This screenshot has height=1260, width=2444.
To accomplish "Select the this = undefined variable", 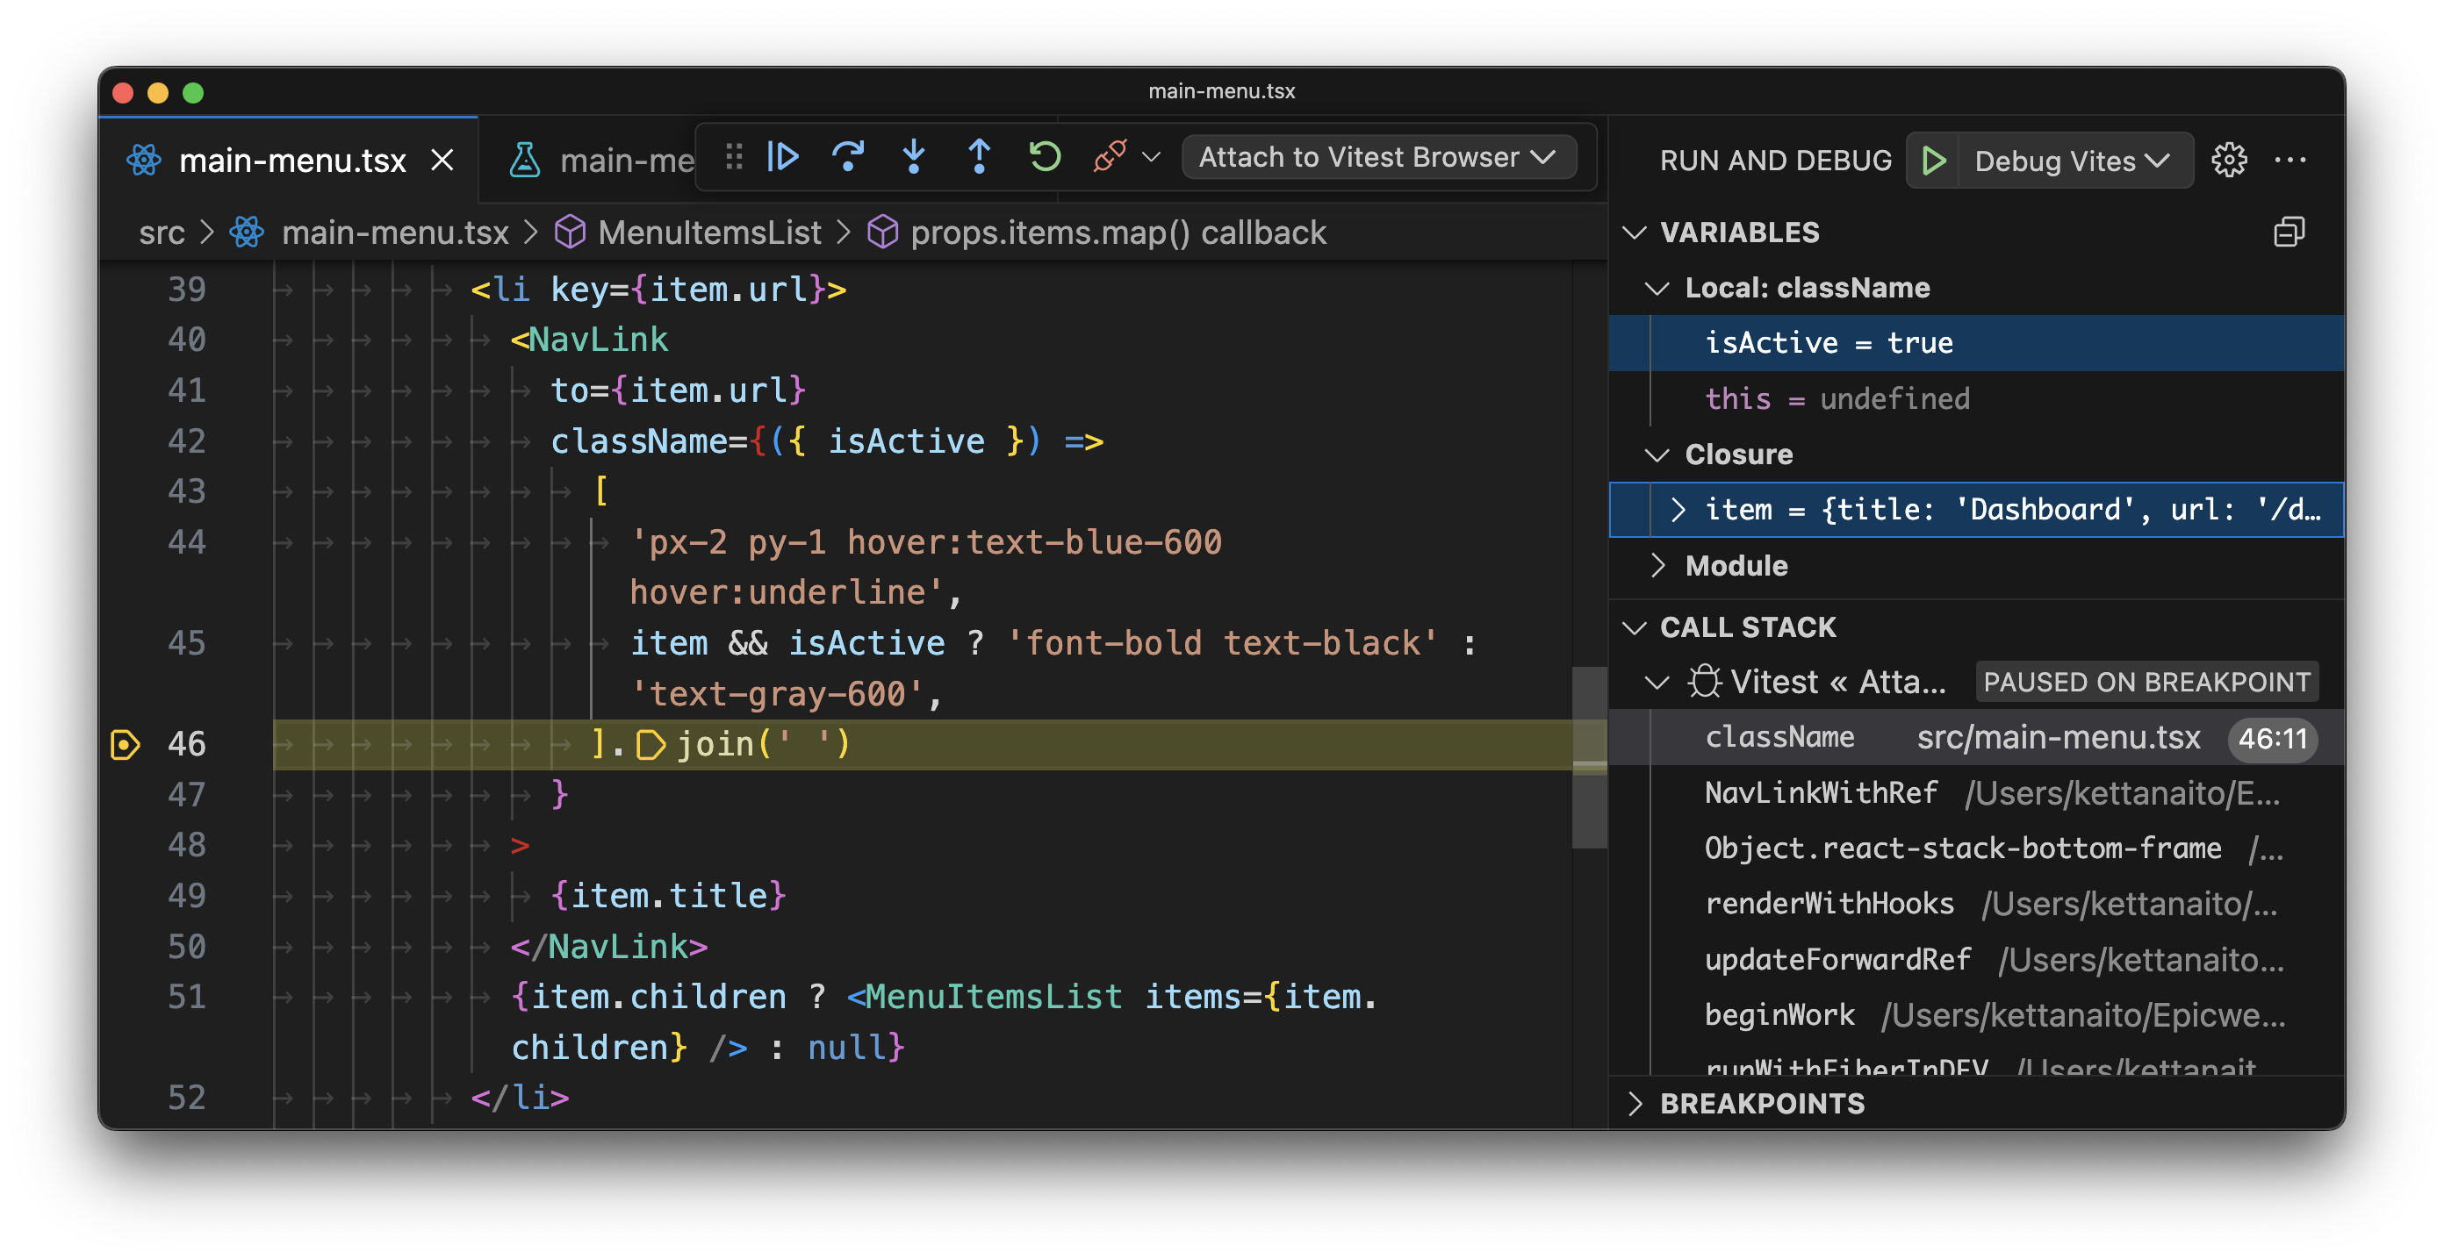I will coord(1976,399).
